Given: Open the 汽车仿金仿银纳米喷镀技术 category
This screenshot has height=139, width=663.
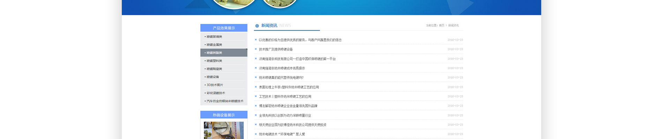Looking at the screenshot, I should pos(225,101).
